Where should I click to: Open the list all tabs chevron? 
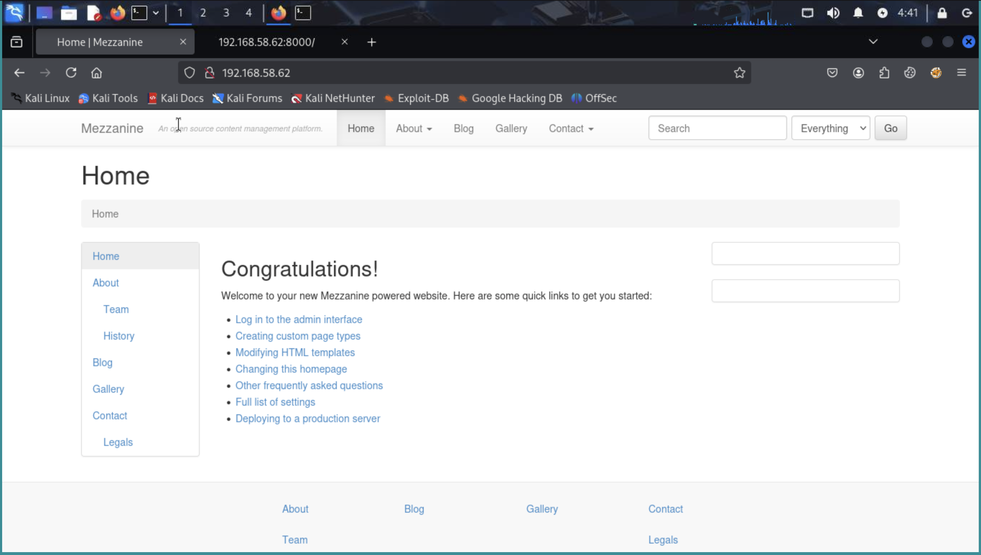tap(873, 42)
